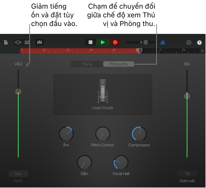Click the VÀO label
This screenshot has height=188, width=206.
point(18,64)
